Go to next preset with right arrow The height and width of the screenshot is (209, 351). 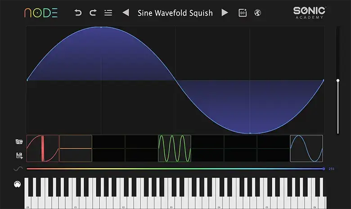[225, 13]
